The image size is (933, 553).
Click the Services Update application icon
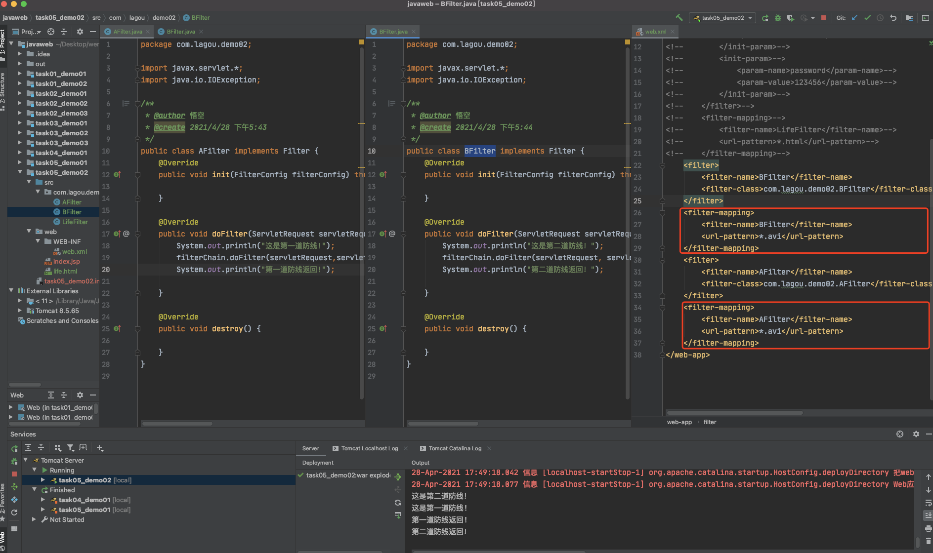pos(14,513)
